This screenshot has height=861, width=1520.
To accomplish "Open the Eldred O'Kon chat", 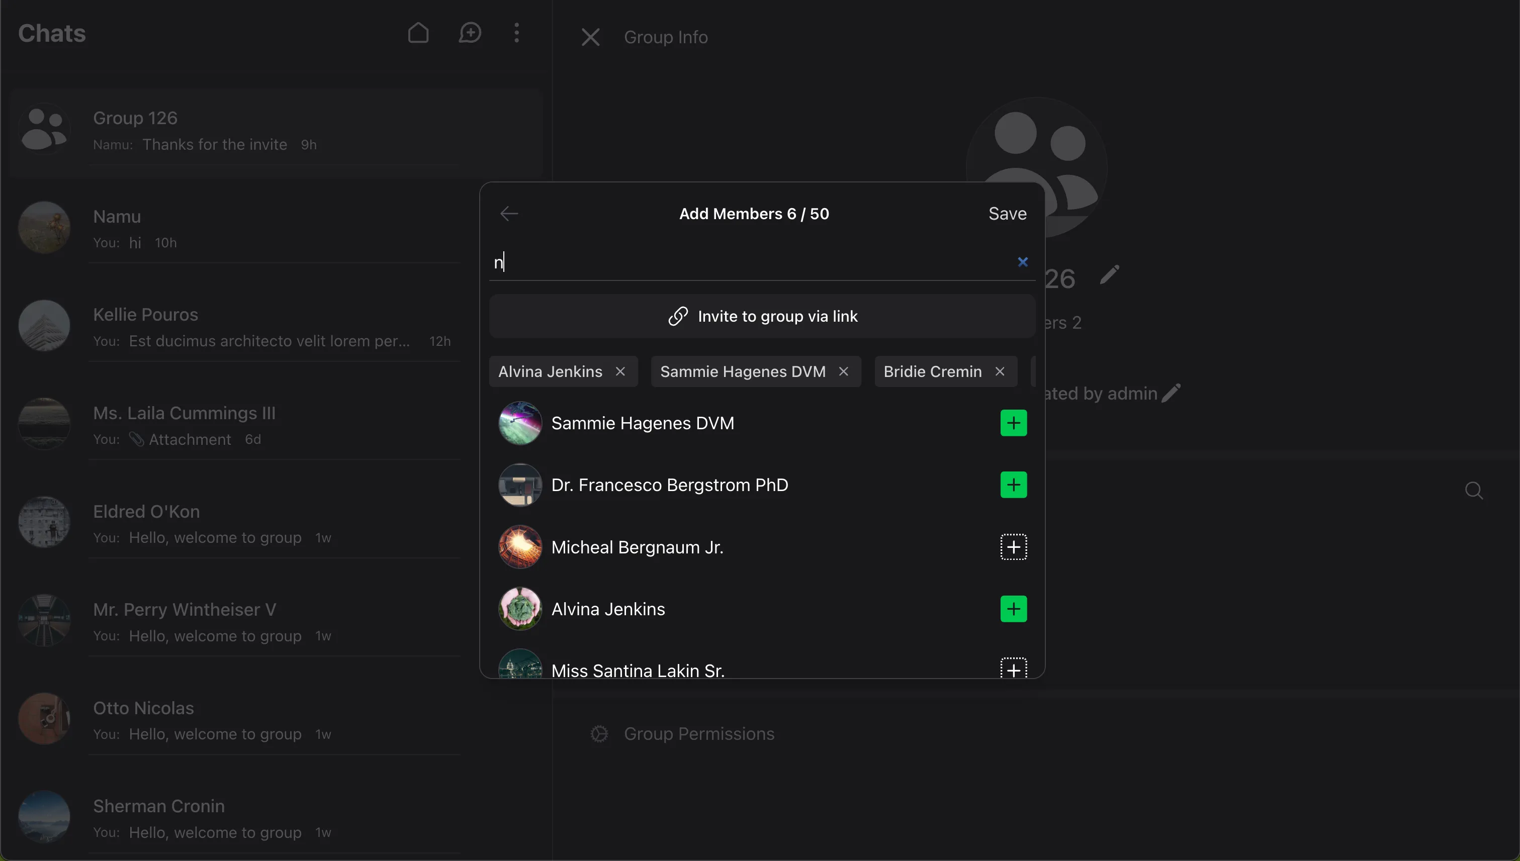I will 276,523.
